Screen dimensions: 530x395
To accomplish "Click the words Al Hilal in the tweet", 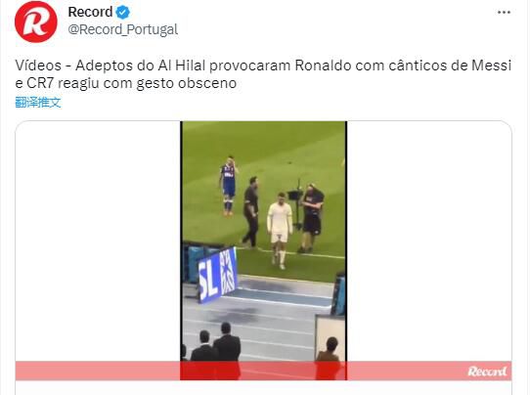I will (182, 66).
